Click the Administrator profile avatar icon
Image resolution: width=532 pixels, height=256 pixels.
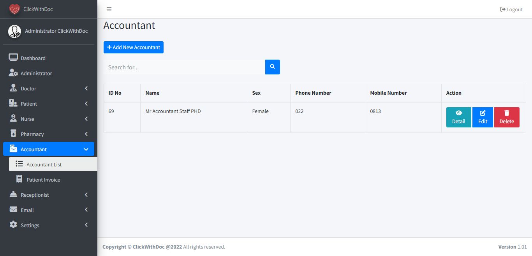15,32
